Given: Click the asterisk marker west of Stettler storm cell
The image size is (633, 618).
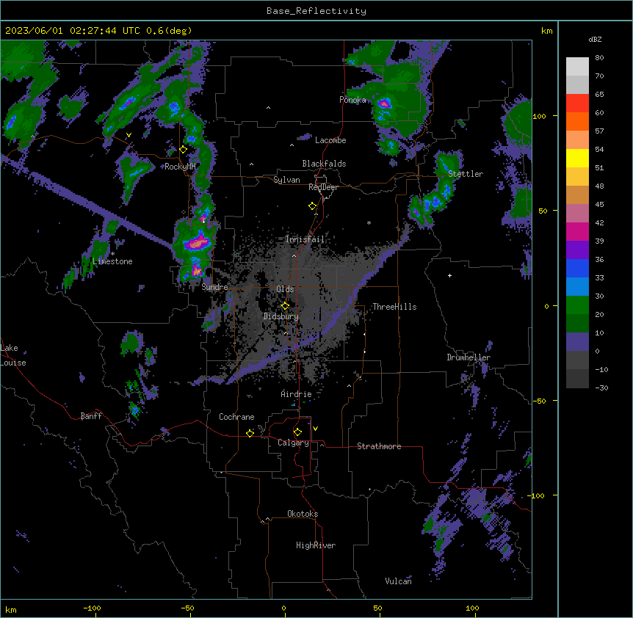Looking at the screenshot, I should [x=369, y=222].
